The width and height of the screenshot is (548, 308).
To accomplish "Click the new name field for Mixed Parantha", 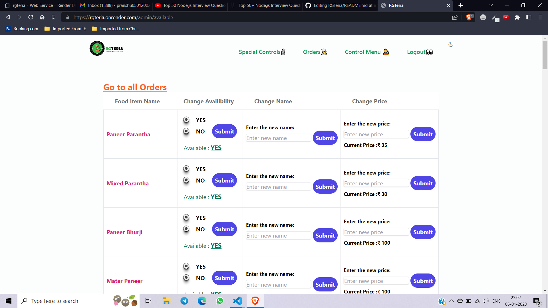I will pos(278,187).
